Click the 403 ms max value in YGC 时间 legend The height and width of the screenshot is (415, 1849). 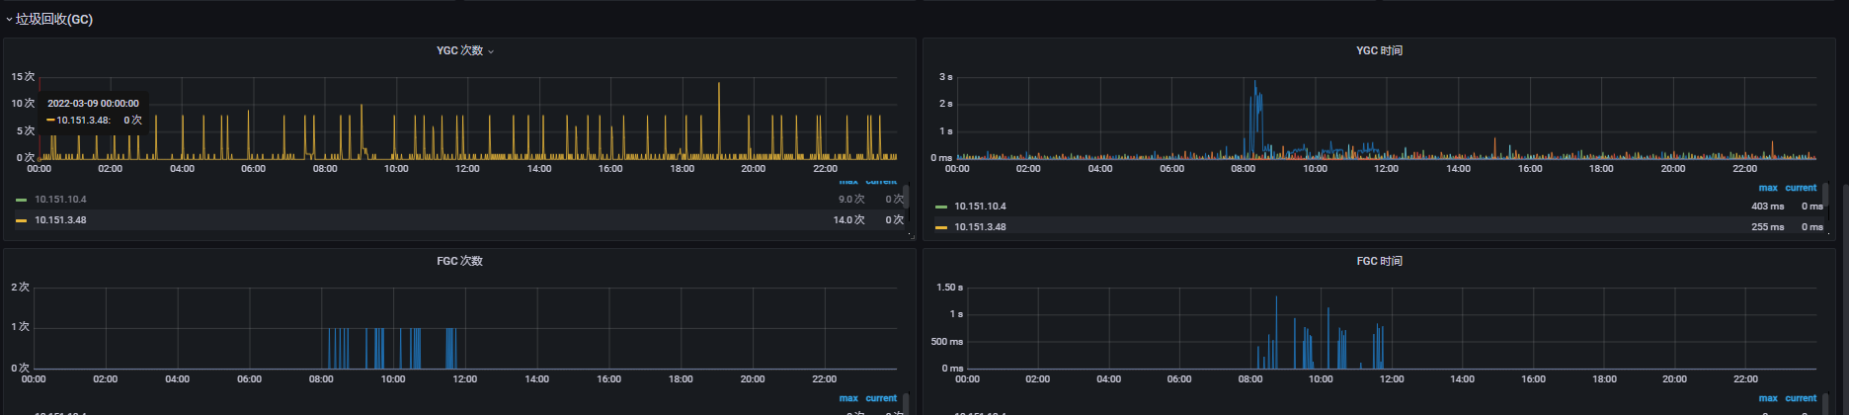point(1767,207)
